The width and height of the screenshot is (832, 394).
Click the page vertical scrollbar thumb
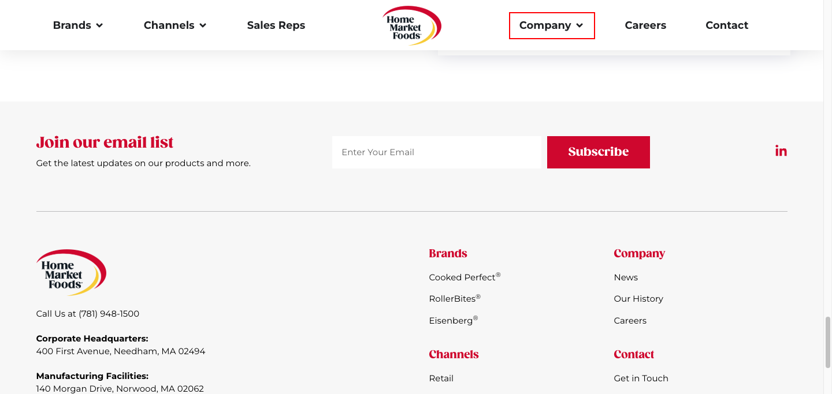[827, 342]
